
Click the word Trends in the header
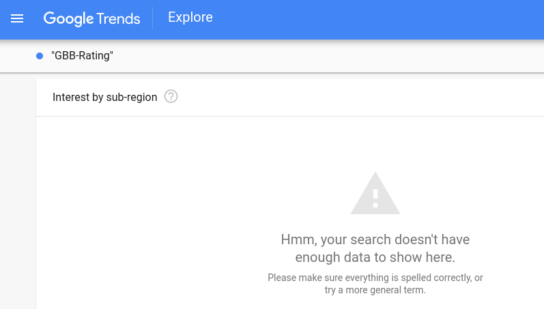click(x=117, y=18)
